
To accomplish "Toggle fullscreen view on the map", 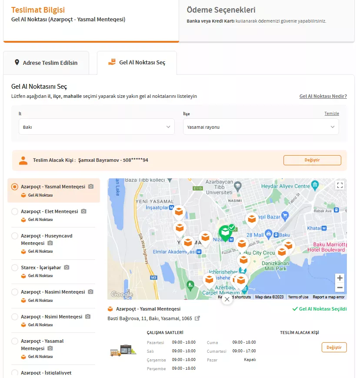I will [x=340, y=185].
